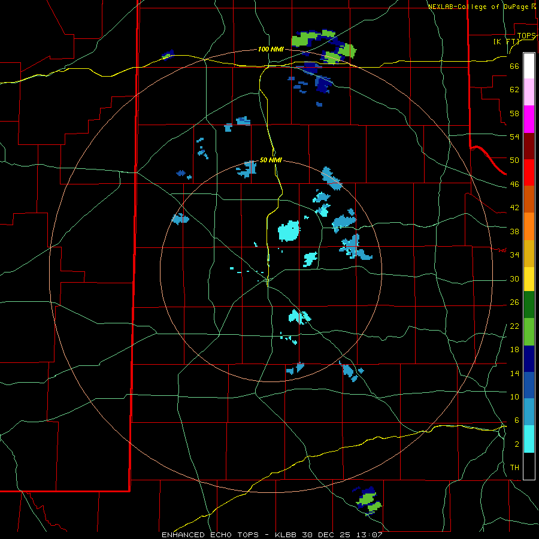Image resolution: width=539 pixels, height=539 pixels.
Task: Click the 100 NMI range ring label
Action: (271, 49)
